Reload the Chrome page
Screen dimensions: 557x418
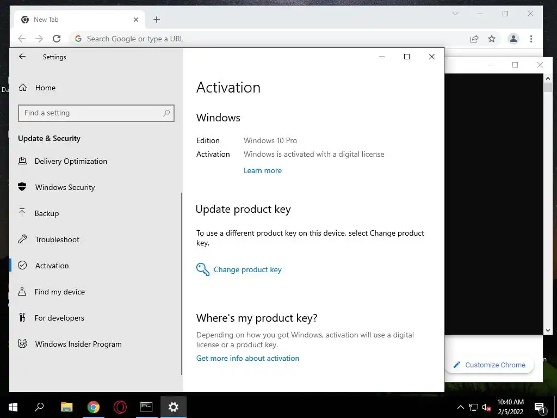click(57, 39)
